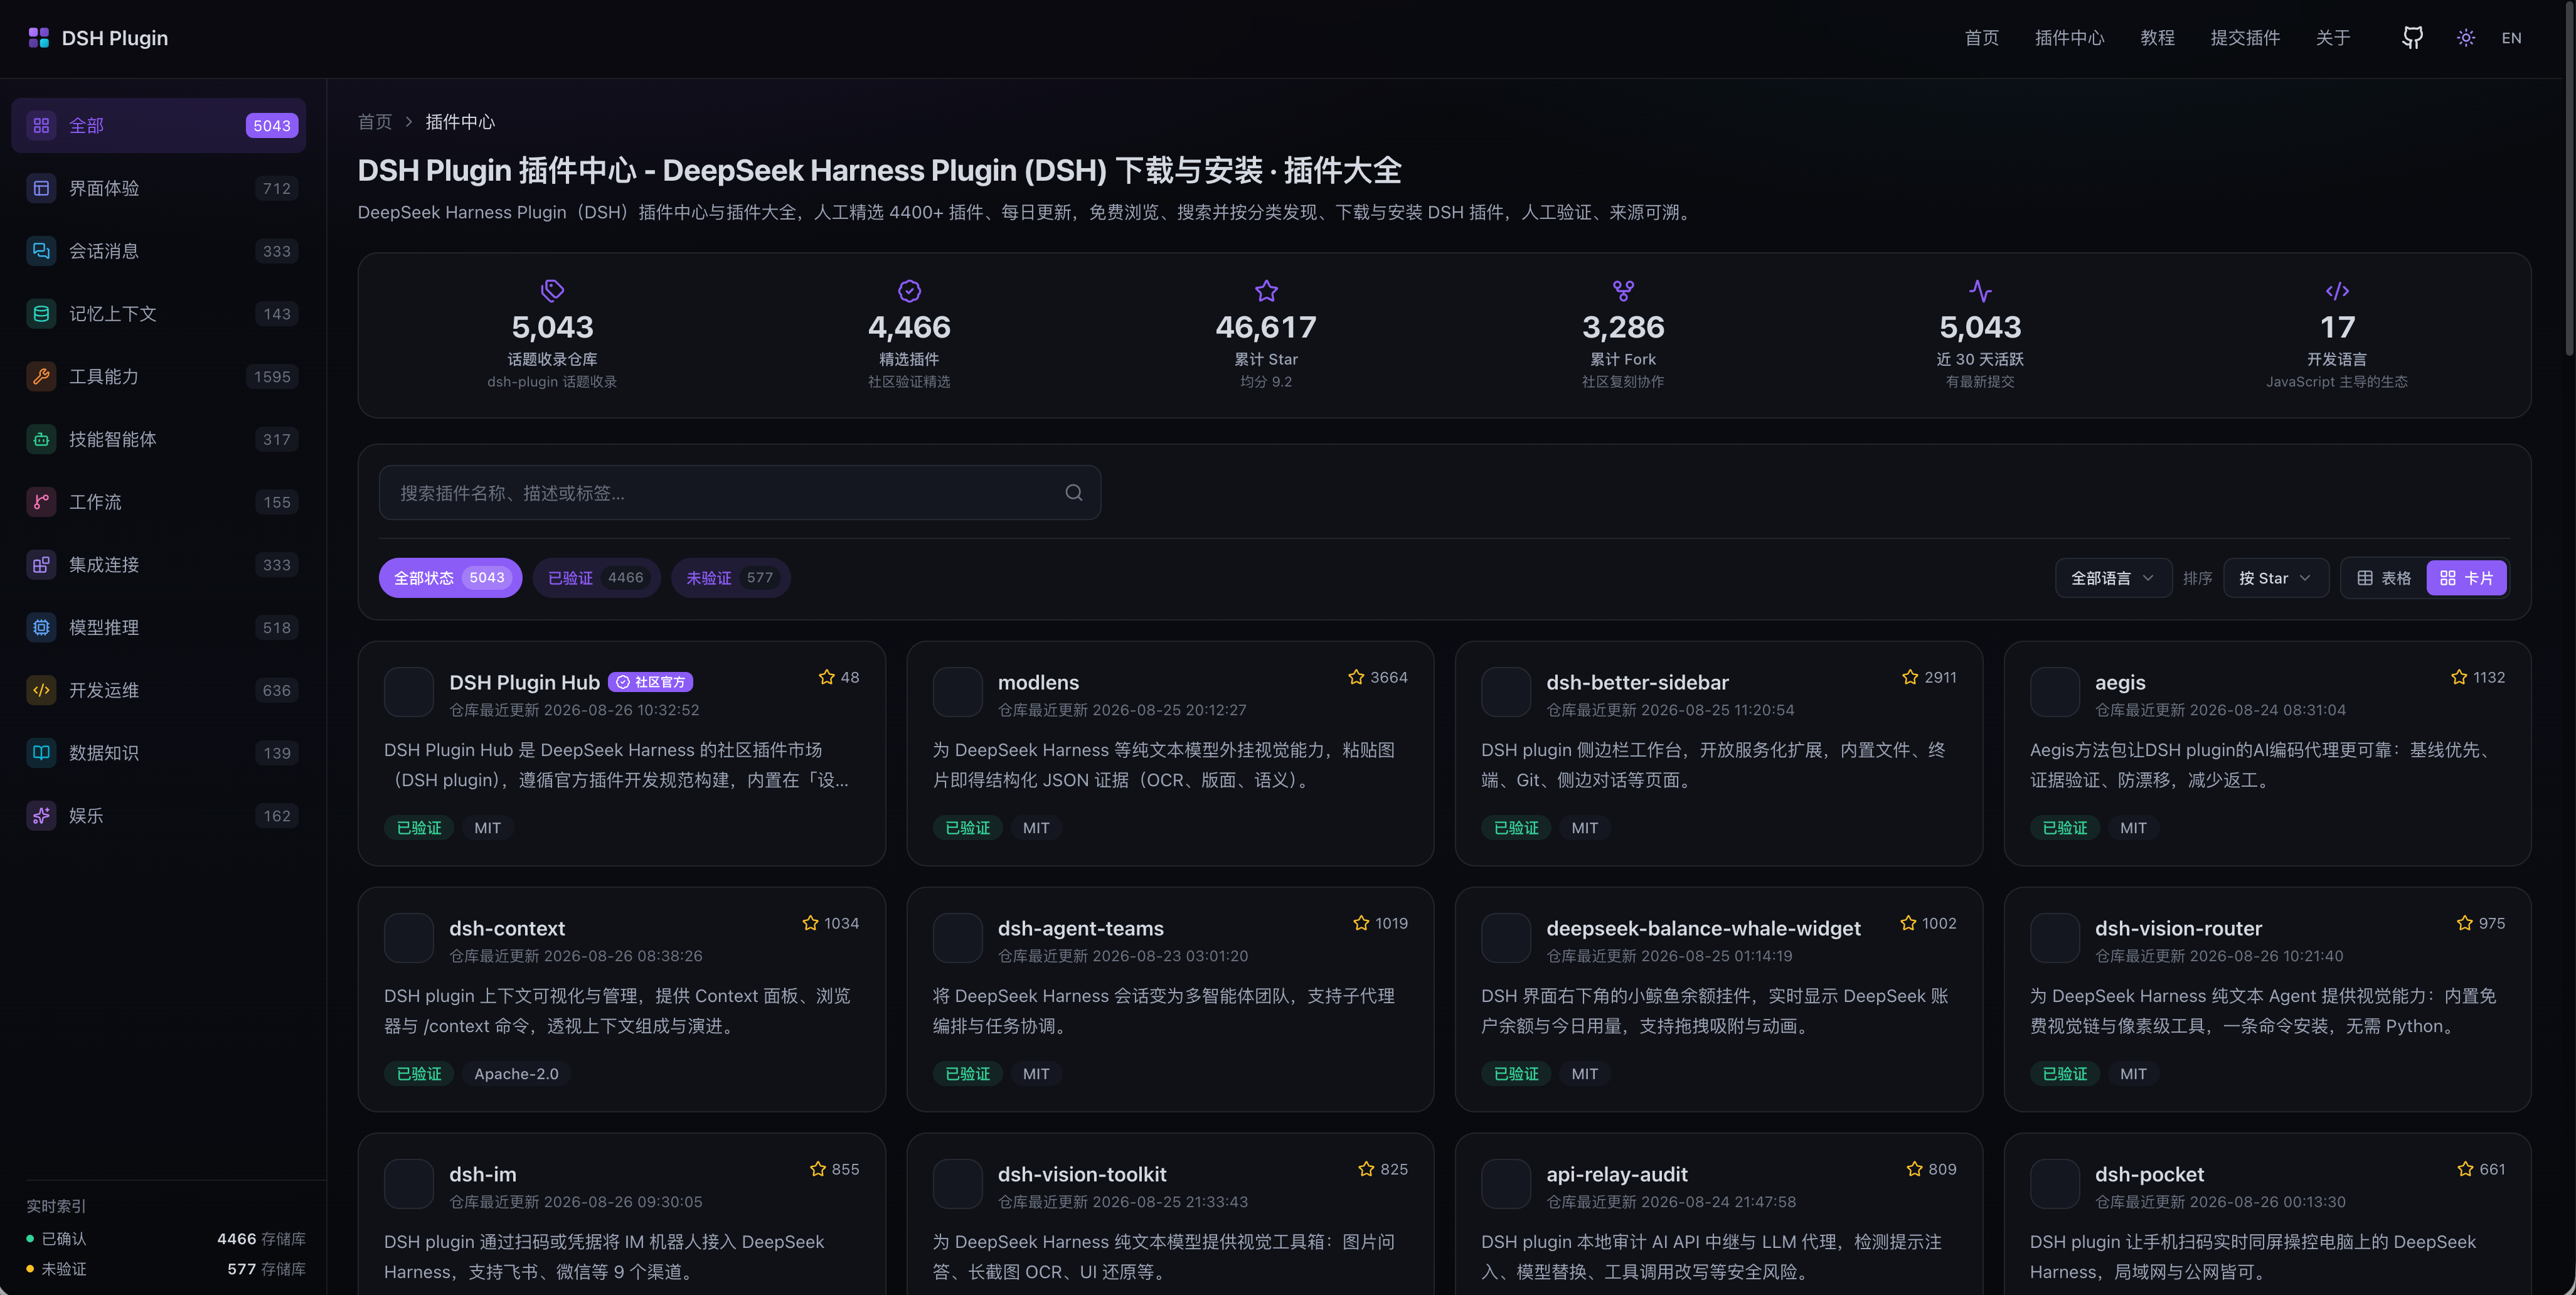Click the search magnifier icon
This screenshot has height=1295, width=2576.
point(1074,493)
